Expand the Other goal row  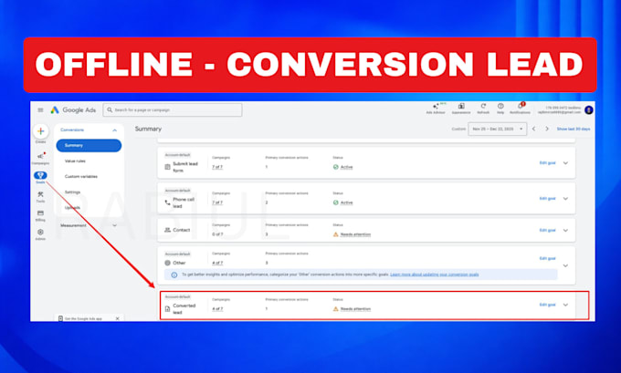[x=565, y=265]
